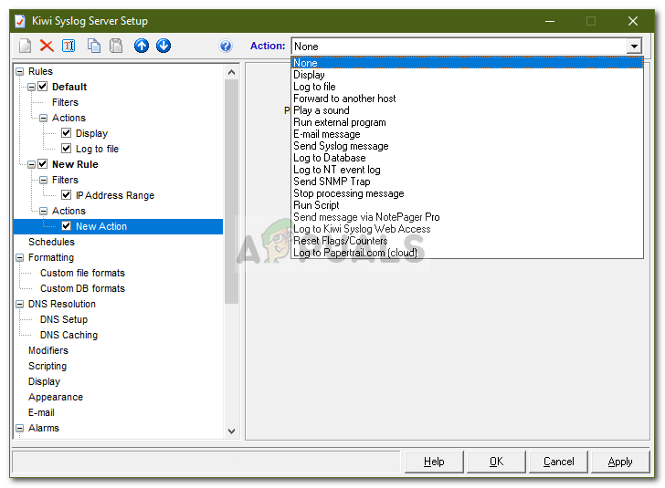Viewport: 665px width, 488px height.
Task: Select Filters under Default rule
Action: [65, 102]
